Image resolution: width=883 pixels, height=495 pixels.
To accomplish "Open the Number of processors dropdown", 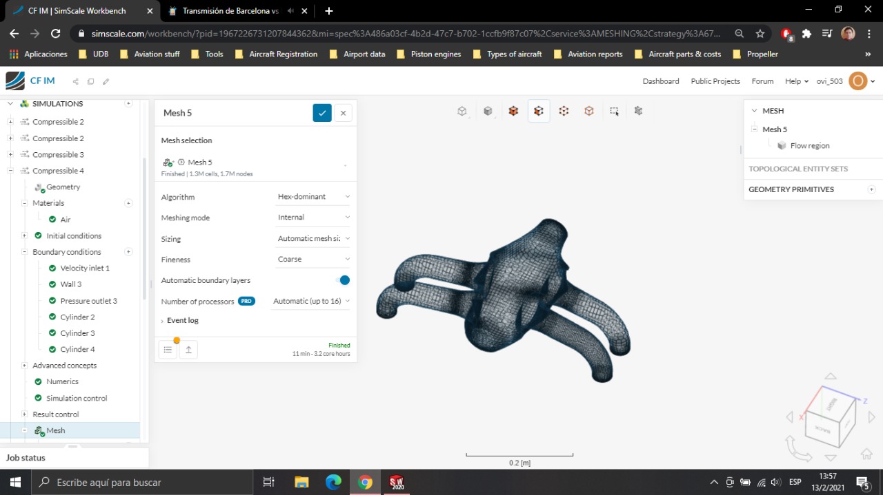I will coord(311,301).
